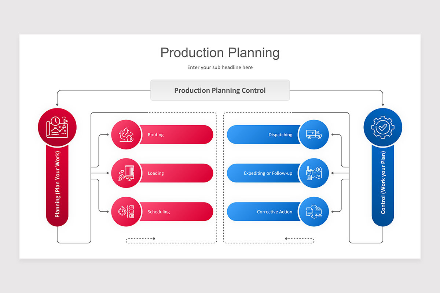Image resolution: width=440 pixels, height=293 pixels.
Task: Click the Expediting walkie-talkie icon
Action: (314, 173)
